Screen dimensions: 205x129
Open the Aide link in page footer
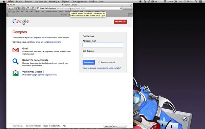tap(64, 126)
